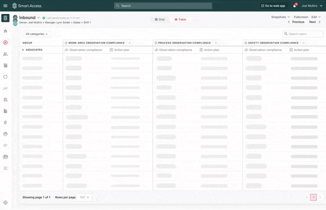Click the notifications bell icon
This screenshot has height=210, width=326.
pyautogui.click(x=295, y=6)
